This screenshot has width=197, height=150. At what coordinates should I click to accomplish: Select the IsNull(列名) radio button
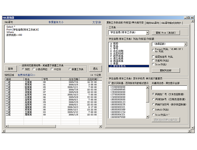pyautogui.click(x=153, y=110)
